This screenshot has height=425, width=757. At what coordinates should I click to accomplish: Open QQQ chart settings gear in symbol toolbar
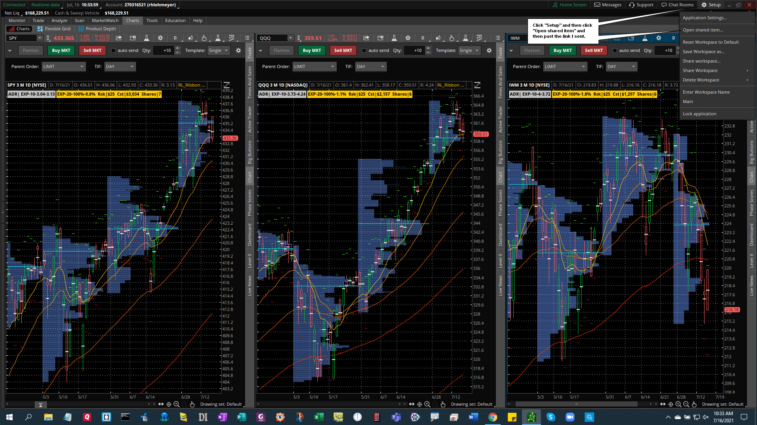click(x=408, y=38)
